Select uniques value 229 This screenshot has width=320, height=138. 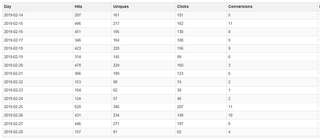click(116, 65)
